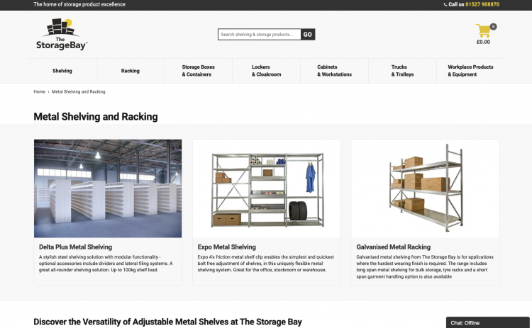Click the £0.00 cart total
Viewport: 532px width, 328px height.
click(x=483, y=42)
